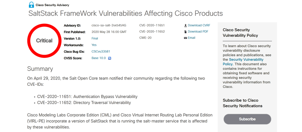
Task: Click the red Critical severity circle
Action: pyautogui.click(x=44, y=41)
